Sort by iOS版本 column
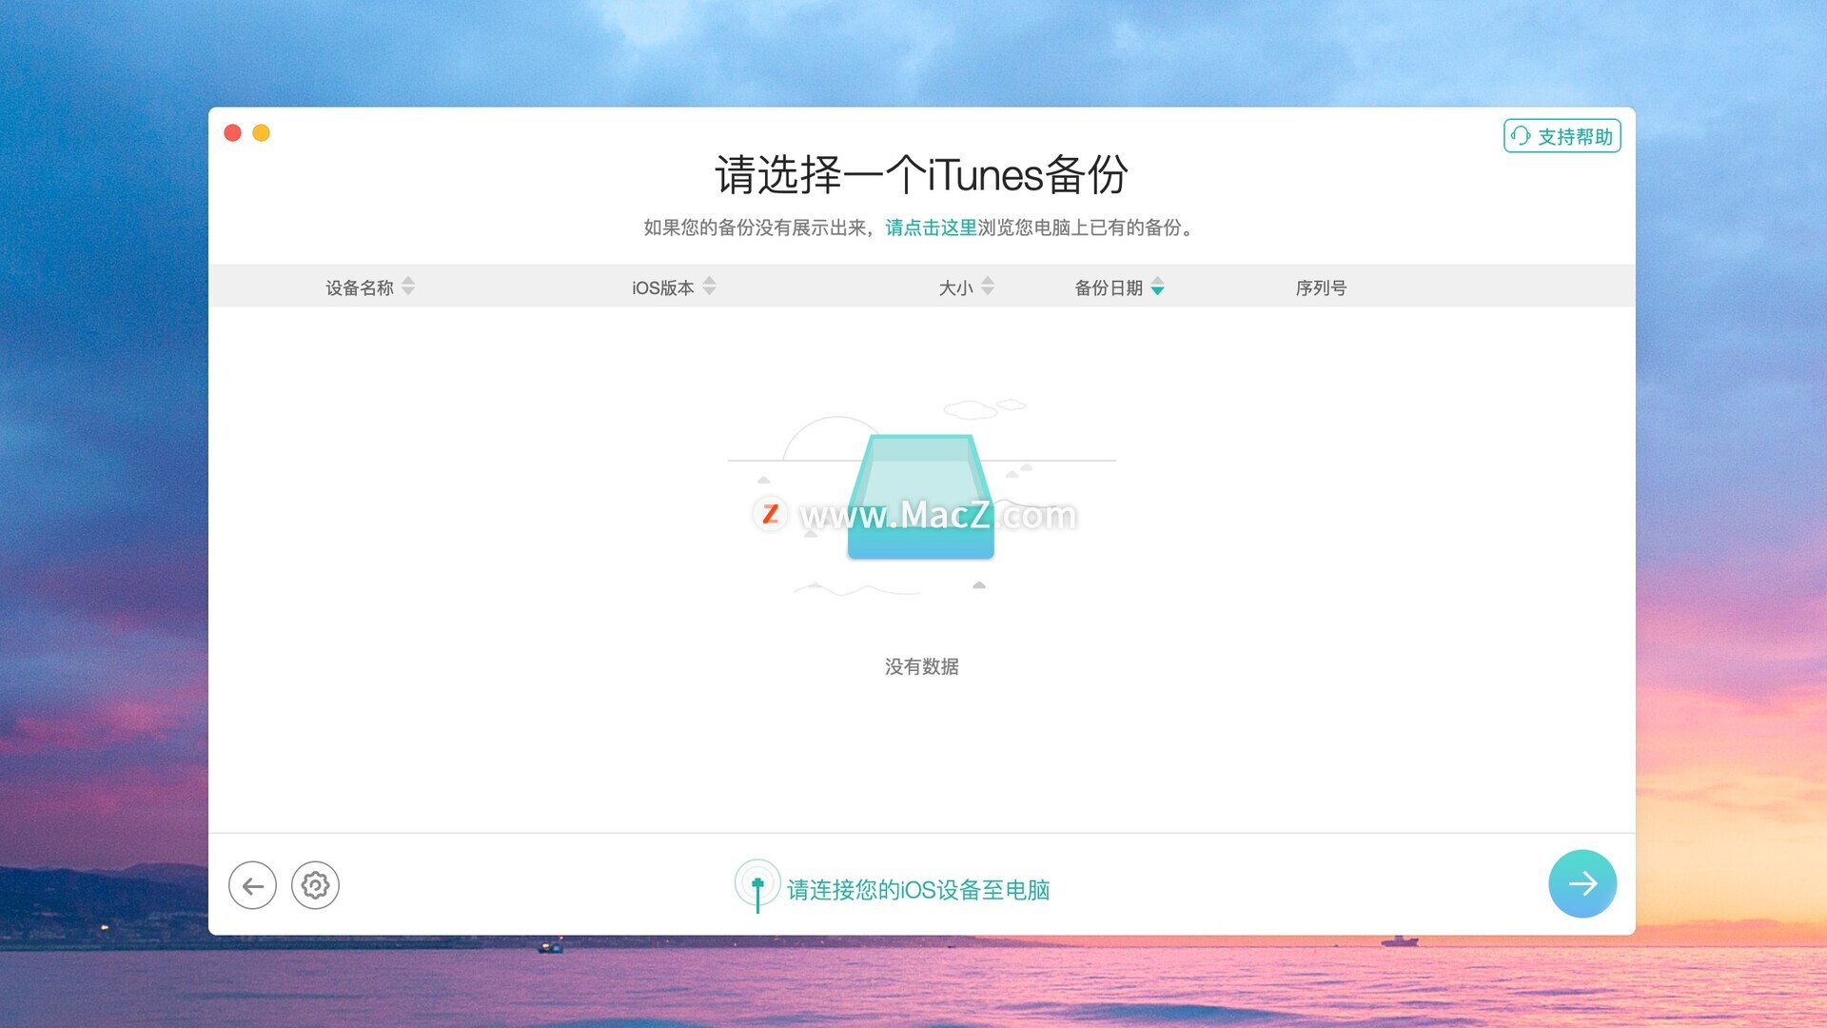1827x1028 pixels. pos(674,287)
